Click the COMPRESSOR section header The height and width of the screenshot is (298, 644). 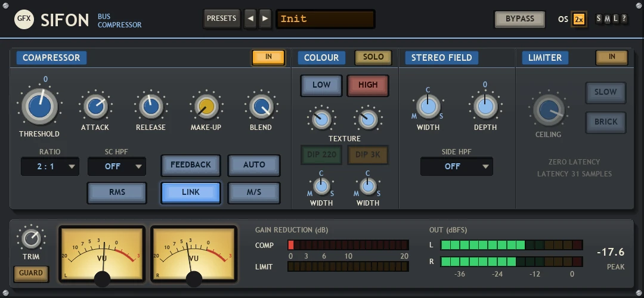pos(51,57)
